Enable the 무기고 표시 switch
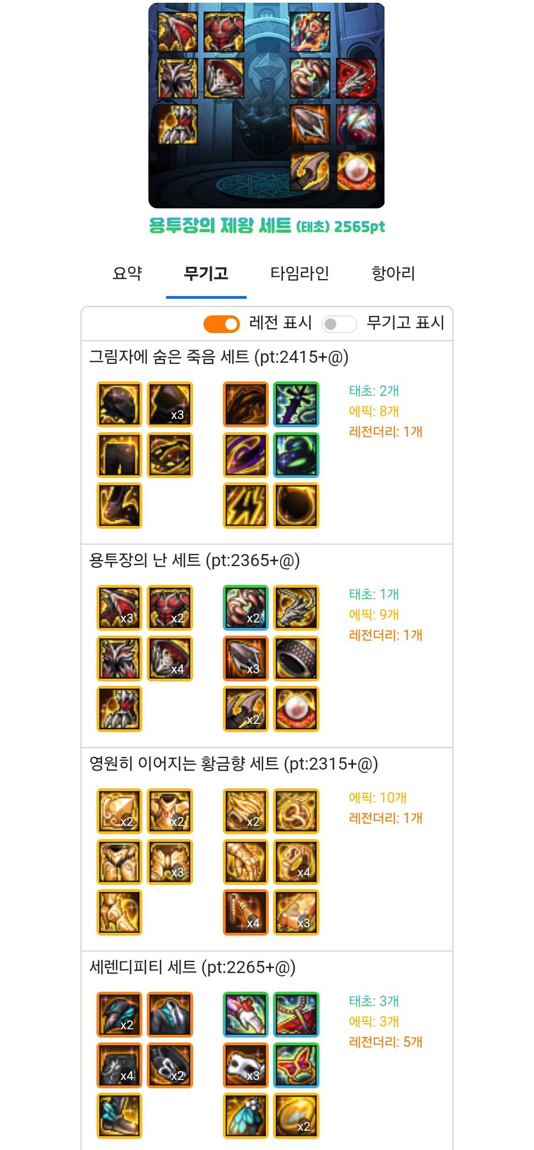 [x=339, y=324]
